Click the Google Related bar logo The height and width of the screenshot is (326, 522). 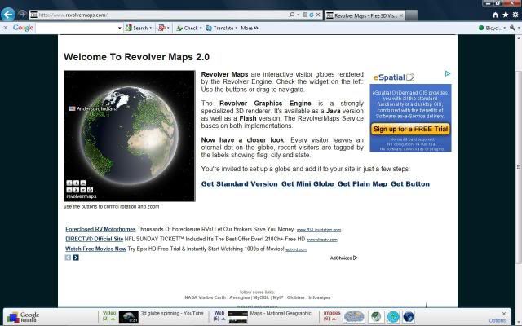(x=24, y=317)
